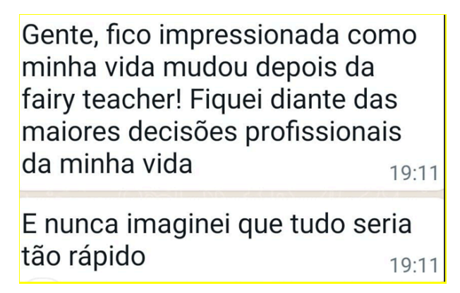This screenshot has width=460, height=293.
Task: Click the word "Fiquei"
Action: 226,100
